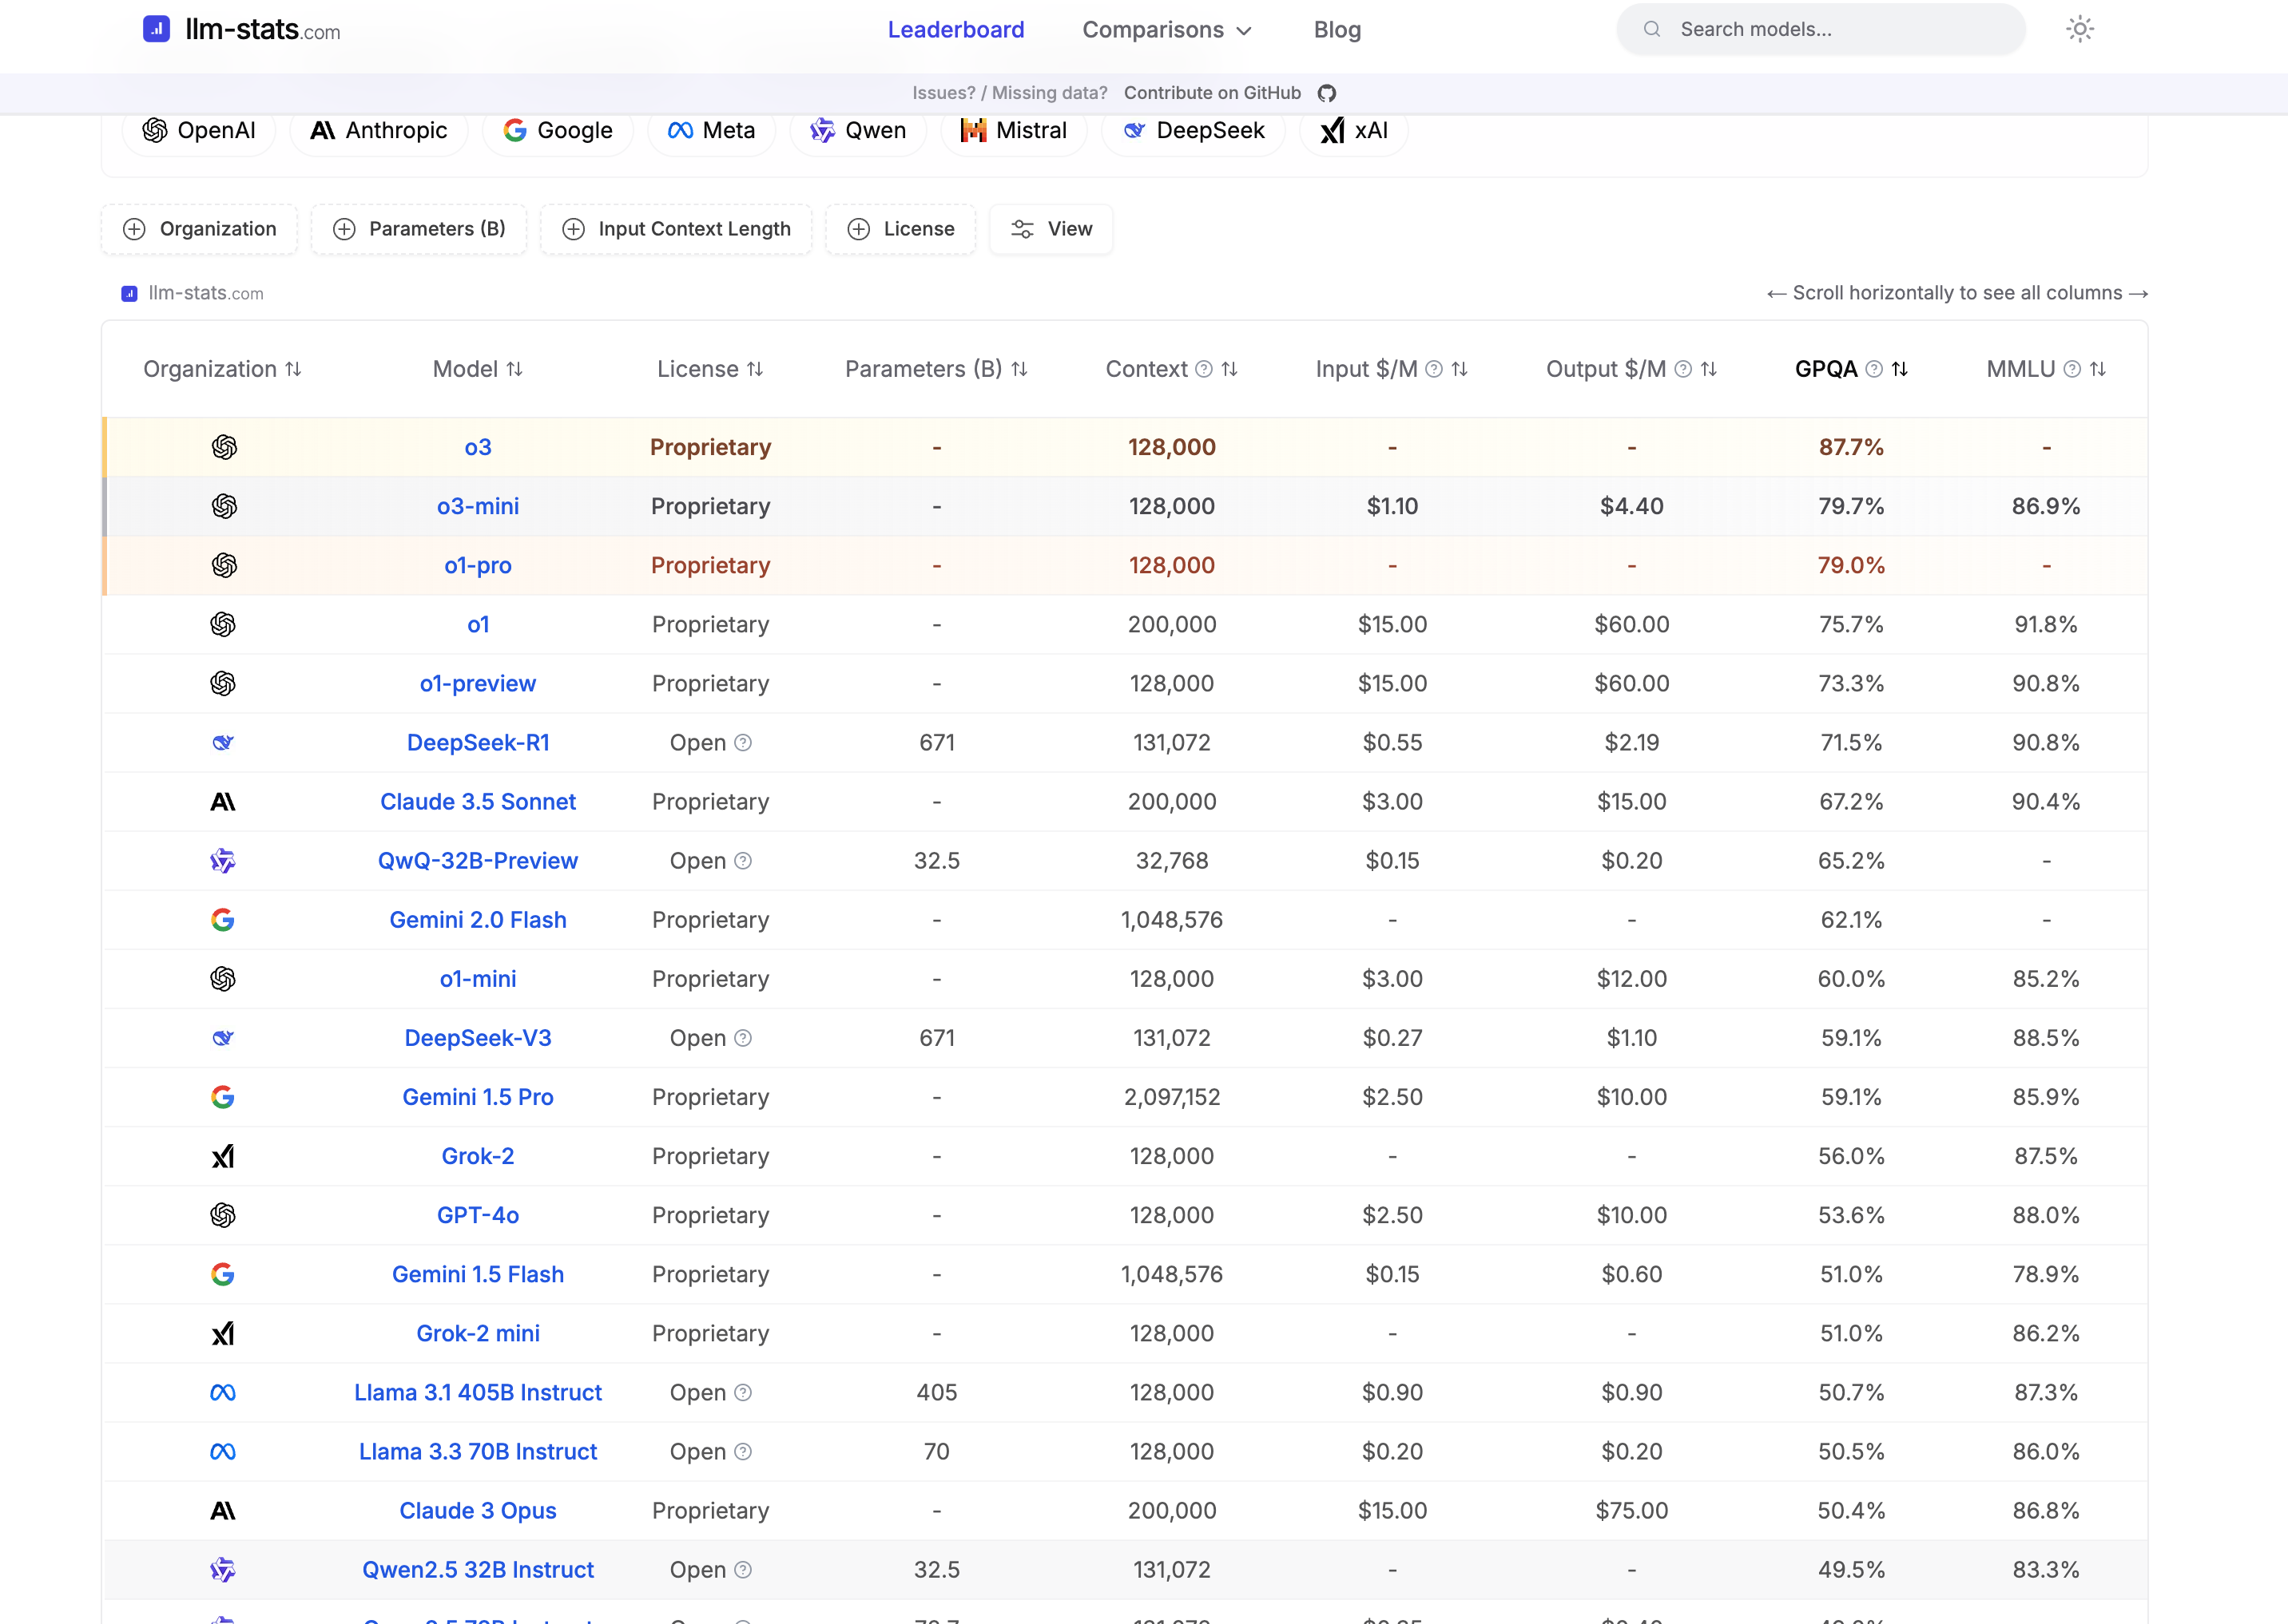Filter models by xAI chip

[x=1355, y=131]
